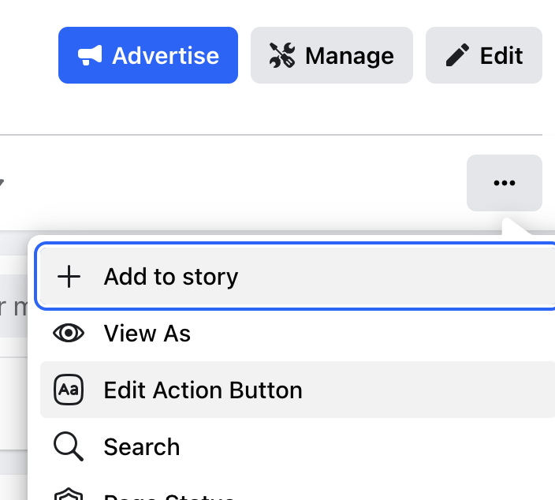This screenshot has width=555, height=500.
Task: Click the Aa icon for Edit Action Button
Action: coord(69,390)
